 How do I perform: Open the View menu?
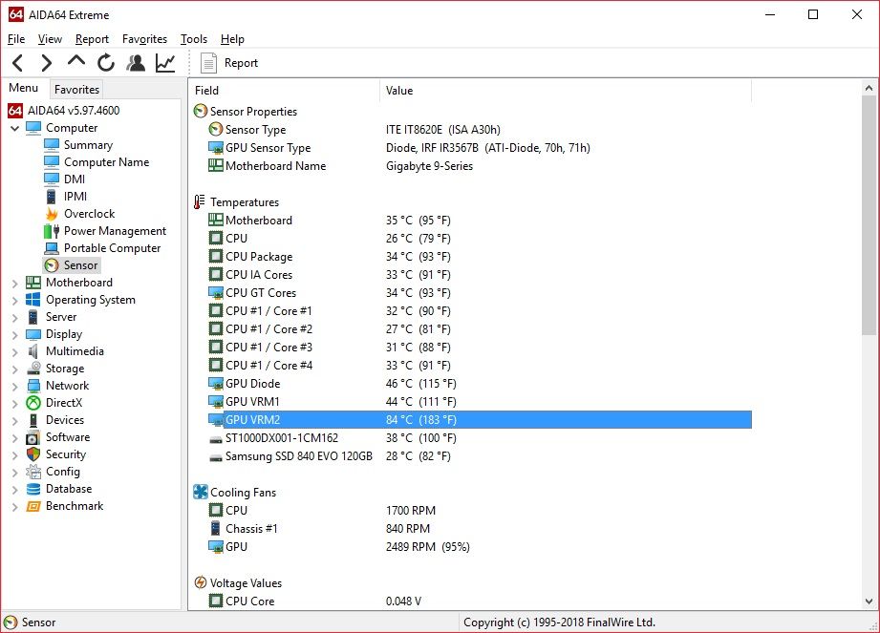pyautogui.click(x=50, y=39)
